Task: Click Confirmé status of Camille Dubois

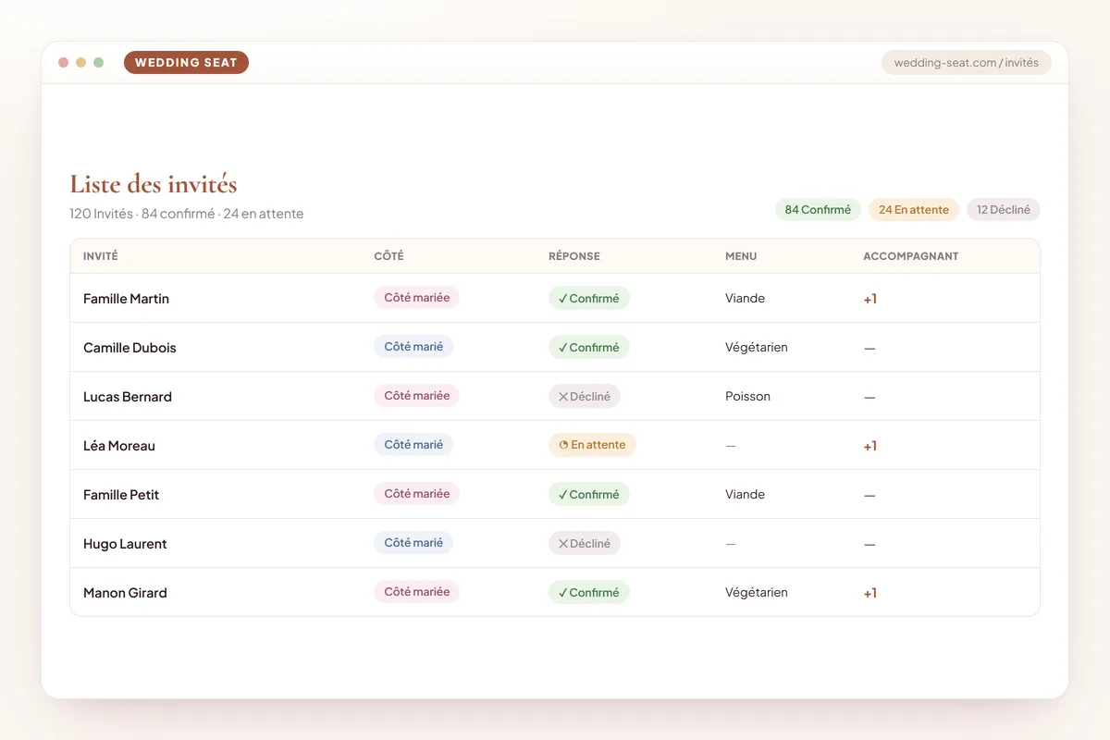Action: [589, 347]
